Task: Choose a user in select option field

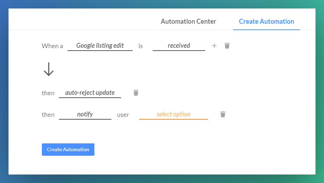Action: pos(174,114)
